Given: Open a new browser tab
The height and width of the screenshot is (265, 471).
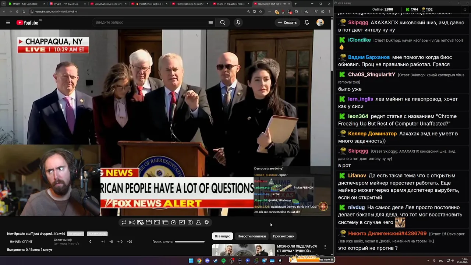Looking at the screenshot, I should click(x=295, y=4).
